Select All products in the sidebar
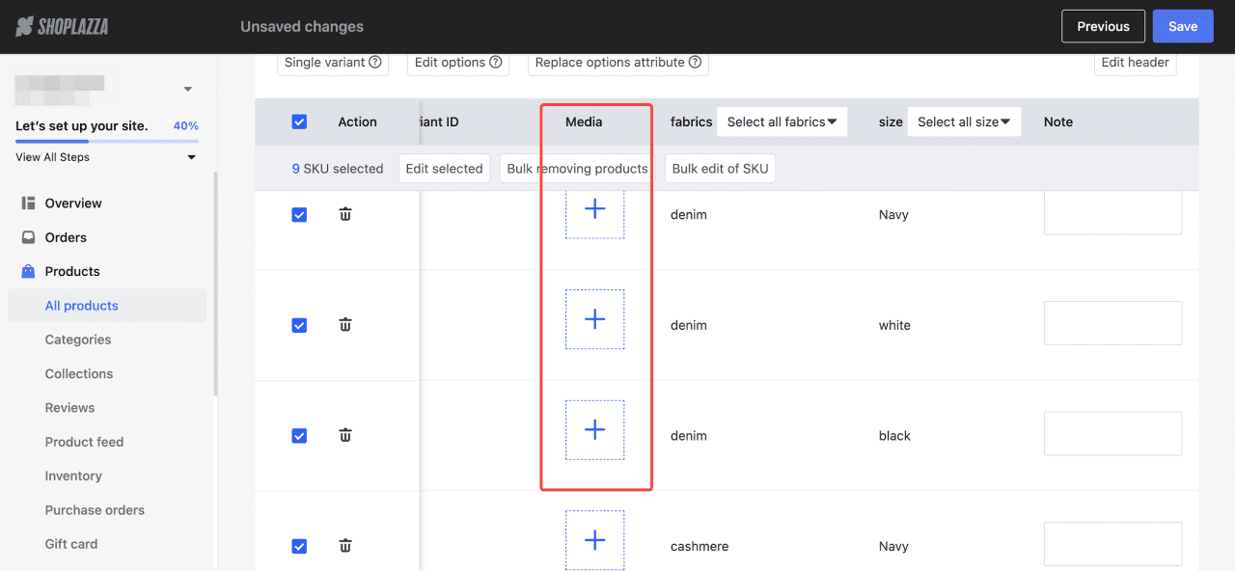1235x571 pixels. tap(107, 306)
